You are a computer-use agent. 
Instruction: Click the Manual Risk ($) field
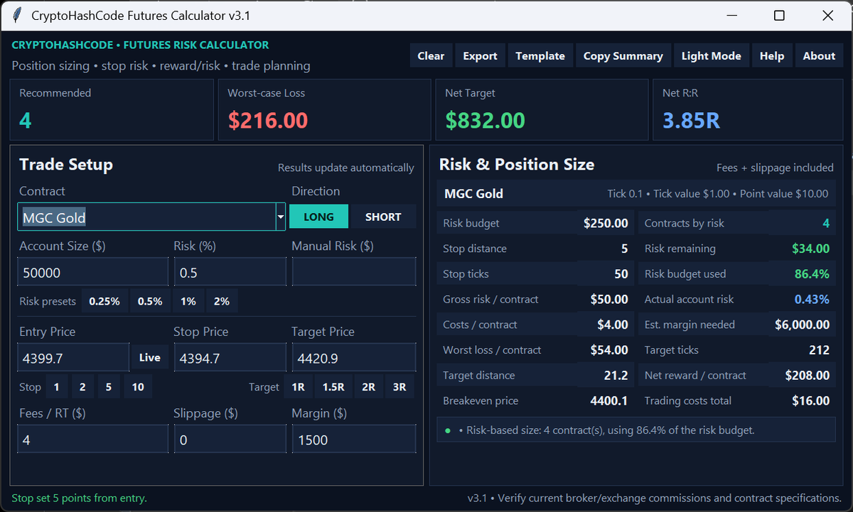[353, 272]
